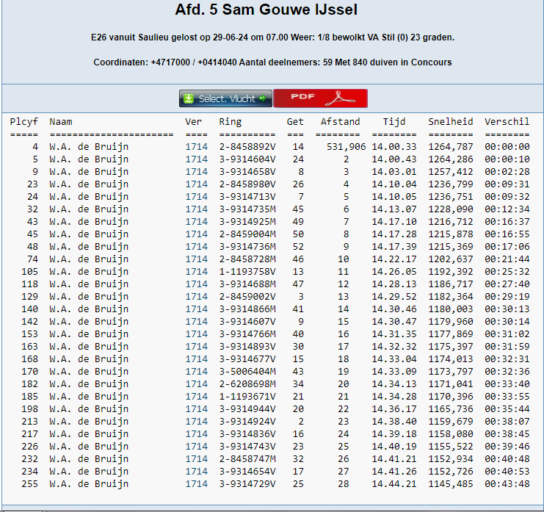Click the 1714 link for ring 3-9314944V
This screenshot has height=512, width=544.
196,409
